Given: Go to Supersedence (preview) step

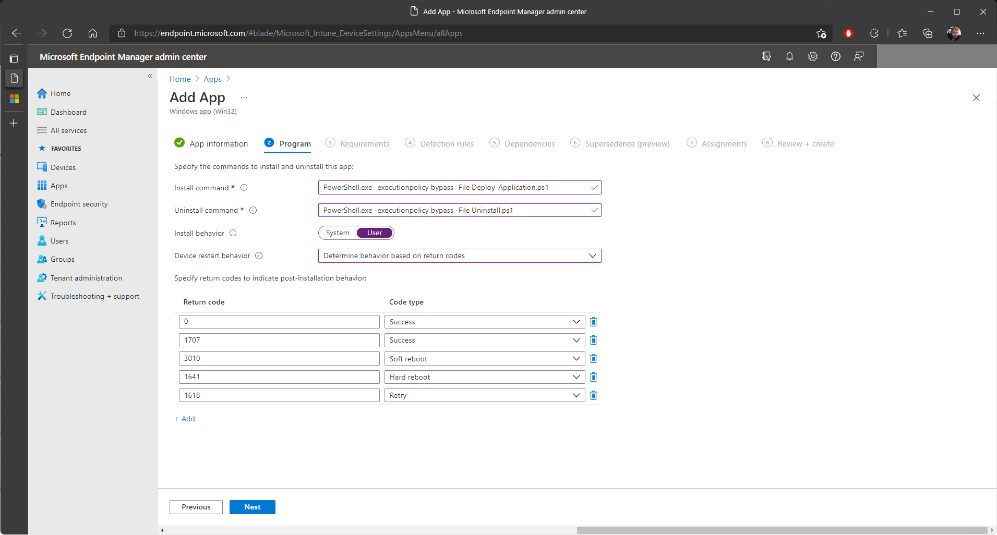Looking at the screenshot, I should coord(620,143).
